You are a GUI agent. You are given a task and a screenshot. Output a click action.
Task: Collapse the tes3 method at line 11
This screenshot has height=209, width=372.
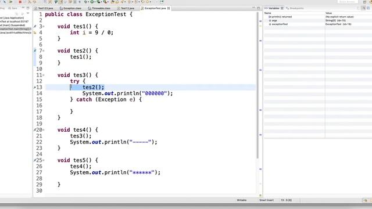[x=44, y=75]
